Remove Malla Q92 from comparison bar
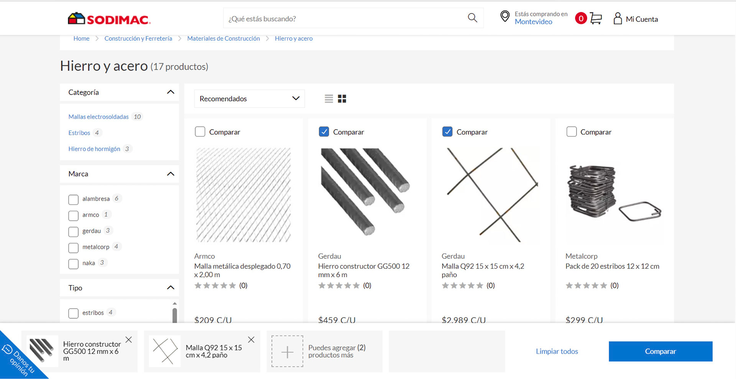The width and height of the screenshot is (736, 379). pyautogui.click(x=251, y=340)
